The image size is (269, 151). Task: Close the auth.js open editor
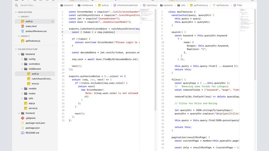tap(52, 21)
